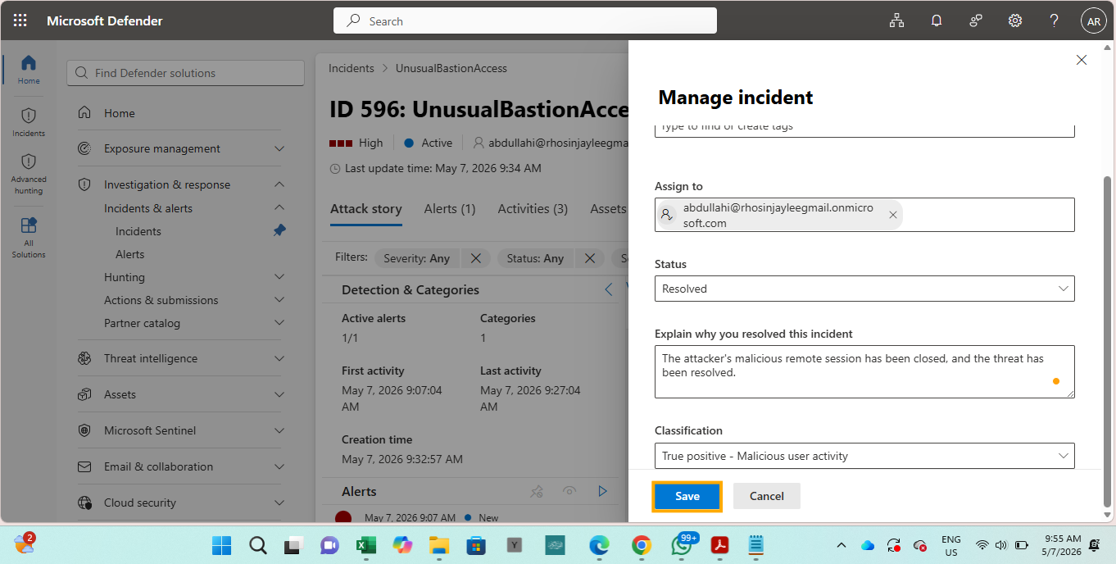This screenshot has width=1116, height=564.
Task: Expand Cloud security menu
Action: pyautogui.click(x=279, y=503)
